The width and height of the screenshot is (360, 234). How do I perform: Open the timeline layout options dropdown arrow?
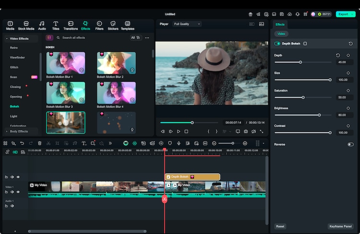(x=264, y=143)
